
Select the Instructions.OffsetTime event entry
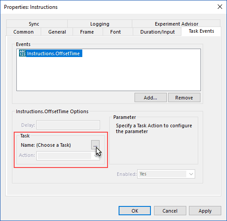pyautogui.click(x=50, y=53)
